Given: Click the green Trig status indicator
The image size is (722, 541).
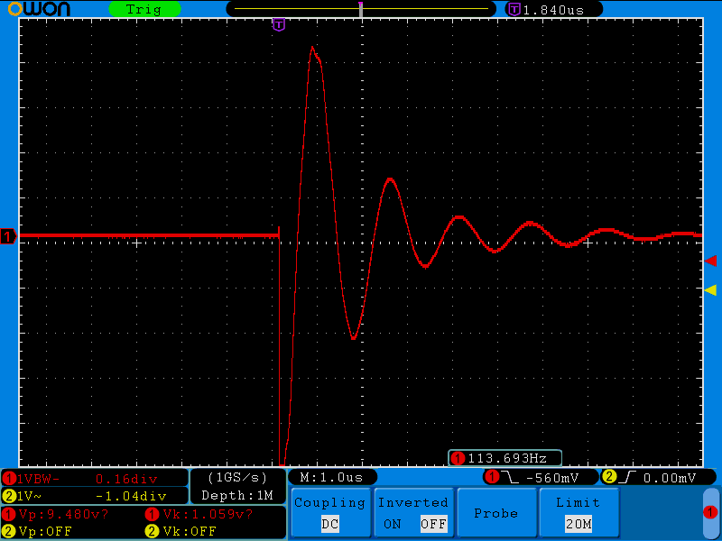Looking at the screenshot, I should point(144,9).
